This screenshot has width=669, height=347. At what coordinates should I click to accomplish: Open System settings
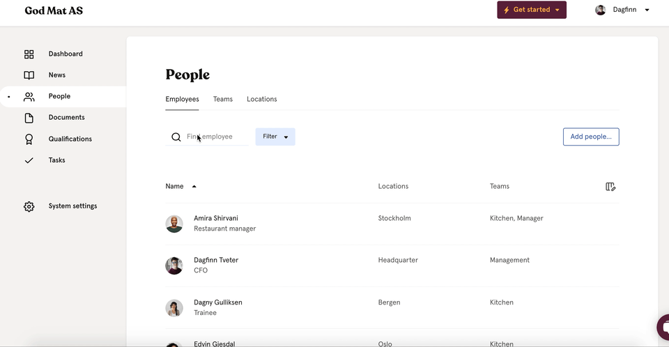click(72, 206)
